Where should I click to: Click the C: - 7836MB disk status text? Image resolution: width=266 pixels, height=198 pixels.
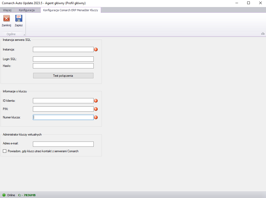[27, 195]
